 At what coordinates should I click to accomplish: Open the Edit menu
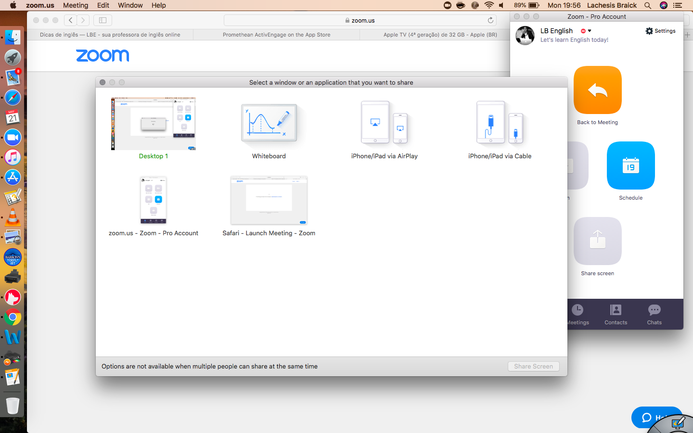pyautogui.click(x=103, y=5)
